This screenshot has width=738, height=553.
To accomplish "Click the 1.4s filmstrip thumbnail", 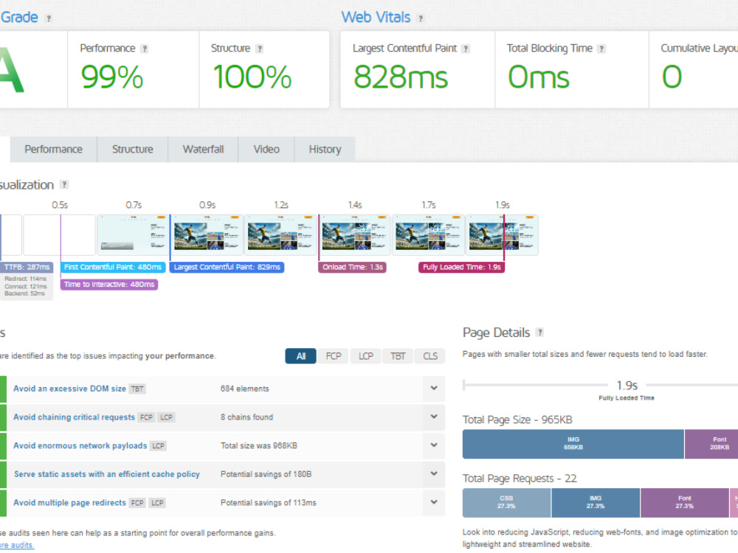I will (354, 235).
